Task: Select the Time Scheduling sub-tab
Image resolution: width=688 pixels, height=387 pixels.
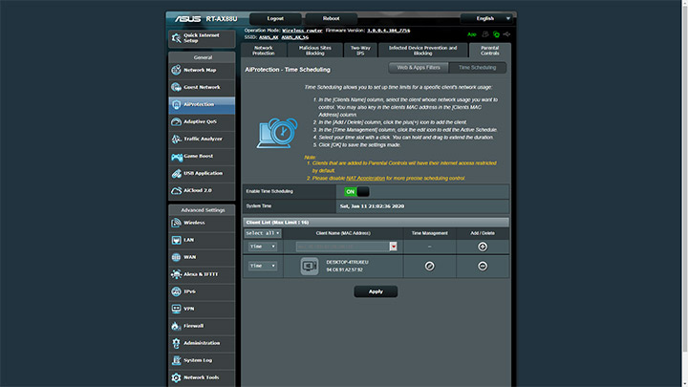Action: point(477,68)
